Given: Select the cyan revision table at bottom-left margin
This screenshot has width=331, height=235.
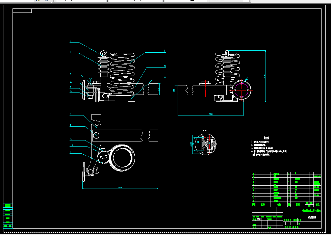Looking at the screenshot, I should pyautogui.click(x=8, y=216).
